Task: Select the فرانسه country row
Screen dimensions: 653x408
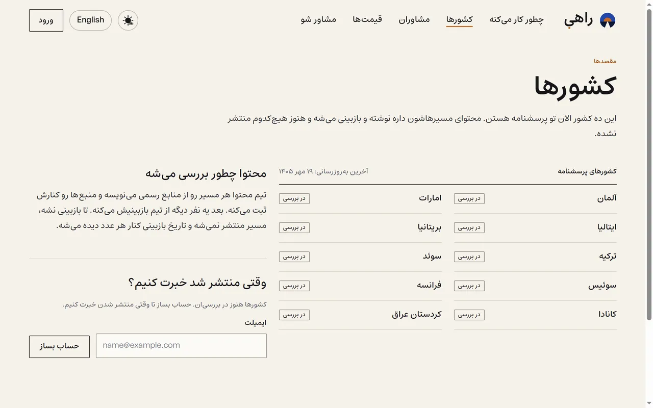Action: point(360,286)
